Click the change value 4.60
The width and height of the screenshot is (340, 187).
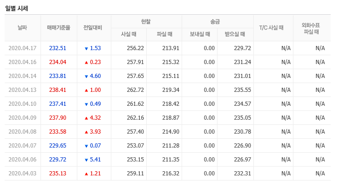[95, 76]
